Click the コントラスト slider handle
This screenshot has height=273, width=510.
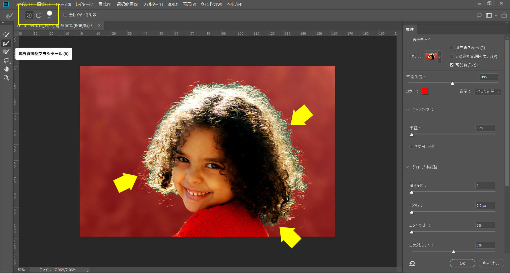point(412,232)
